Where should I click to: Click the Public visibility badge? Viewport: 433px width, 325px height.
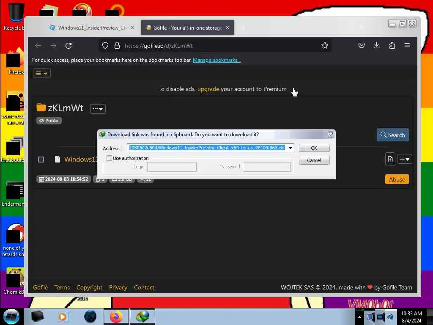[x=49, y=121]
